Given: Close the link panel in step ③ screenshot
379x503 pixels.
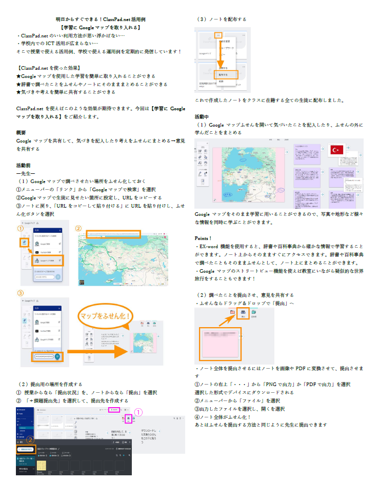Looking at the screenshot, I should click(60, 308).
